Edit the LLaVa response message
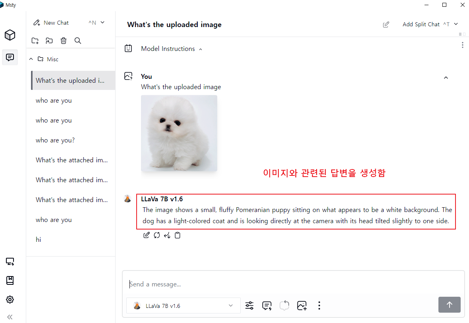This screenshot has height=323, width=469. (x=146, y=235)
